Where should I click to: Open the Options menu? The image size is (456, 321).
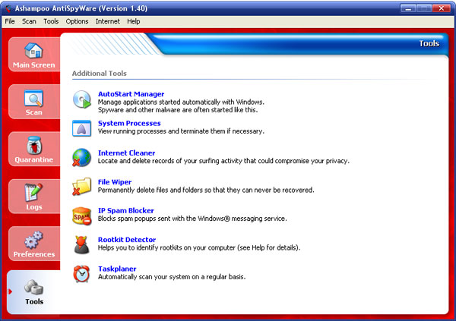pyautogui.click(x=77, y=21)
